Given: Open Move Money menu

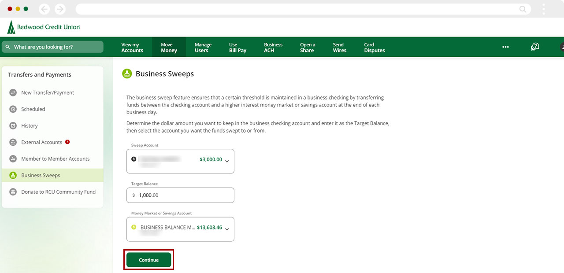Looking at the screenshot, I should [x=169, y=48].
